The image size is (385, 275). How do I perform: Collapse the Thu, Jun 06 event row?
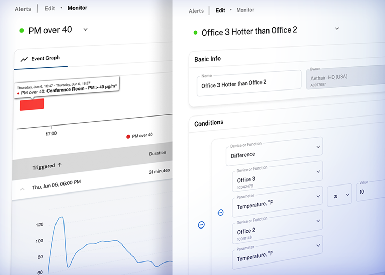pos(22,189)
